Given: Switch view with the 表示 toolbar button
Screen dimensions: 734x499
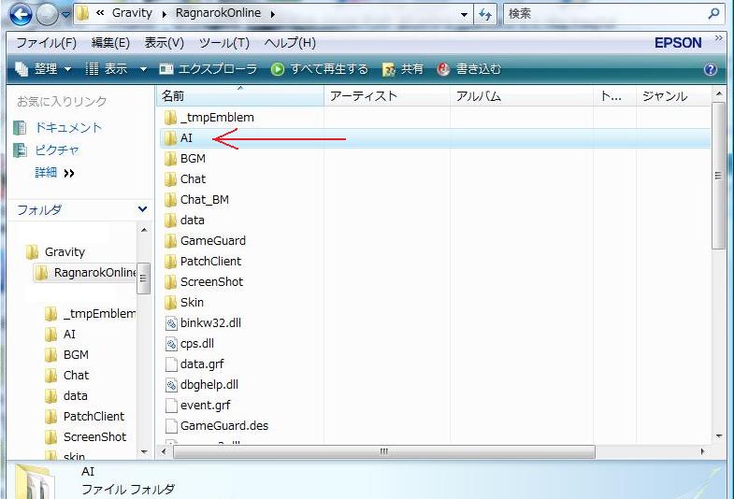Looking at the screenshot, I should (x=107, y=69).
